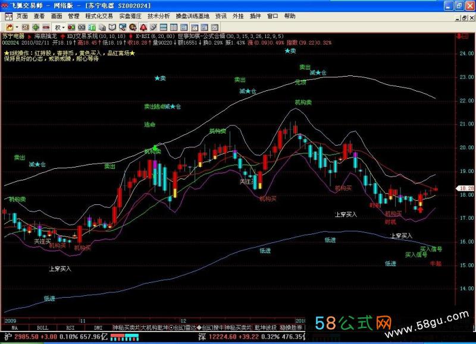476x344 pixels.
Task: Click the red and cyan bars status indicator
Action: [124, 337]
